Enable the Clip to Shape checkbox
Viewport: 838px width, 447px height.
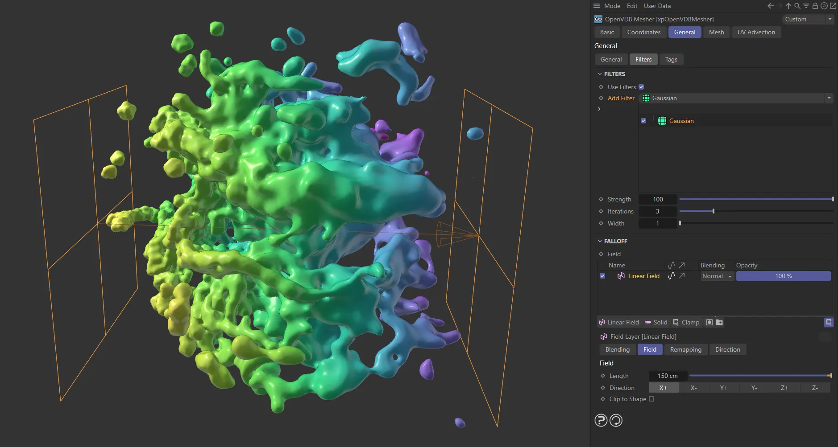(x=651, y=398)
